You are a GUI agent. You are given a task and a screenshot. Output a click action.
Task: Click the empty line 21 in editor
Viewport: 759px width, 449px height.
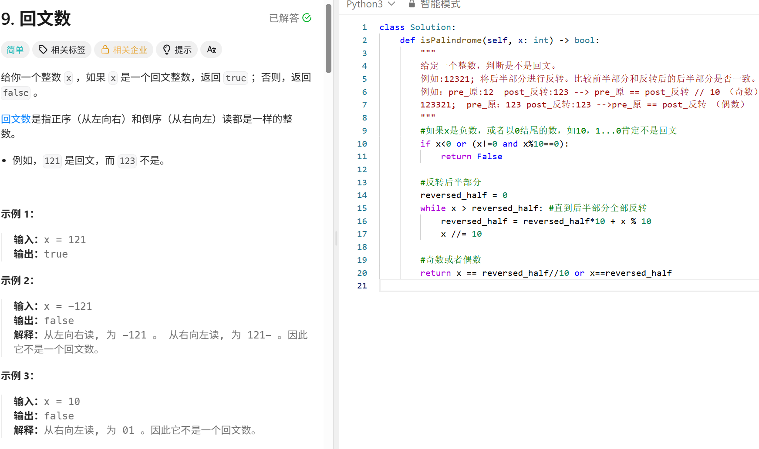569,286
